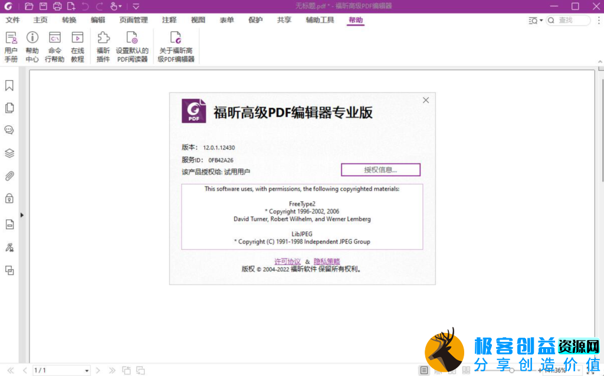Open the Layers panel
The image size is (604, 376).
(9, 153)
